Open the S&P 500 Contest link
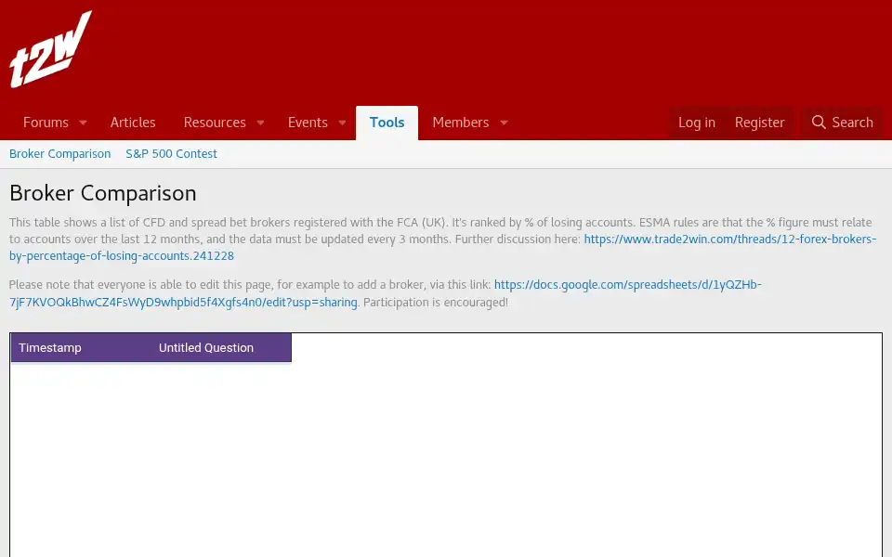The width and height of the screenshot is (892, 557). click(171, 154)
